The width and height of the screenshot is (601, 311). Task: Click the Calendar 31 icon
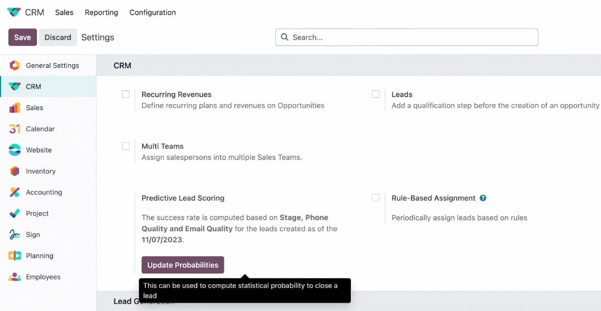point(14,129)
